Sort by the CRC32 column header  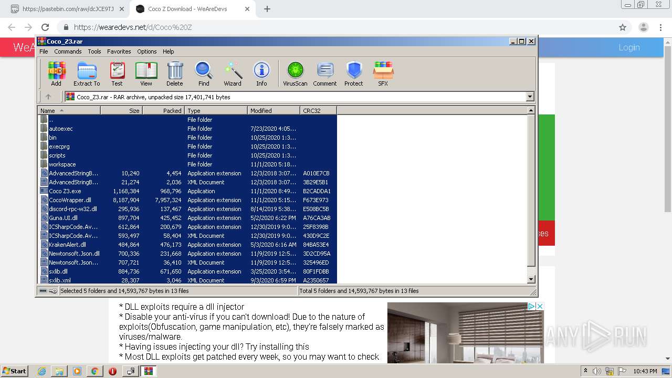click(318, 110)
